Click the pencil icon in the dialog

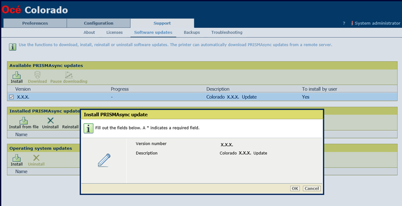(104, 160)
